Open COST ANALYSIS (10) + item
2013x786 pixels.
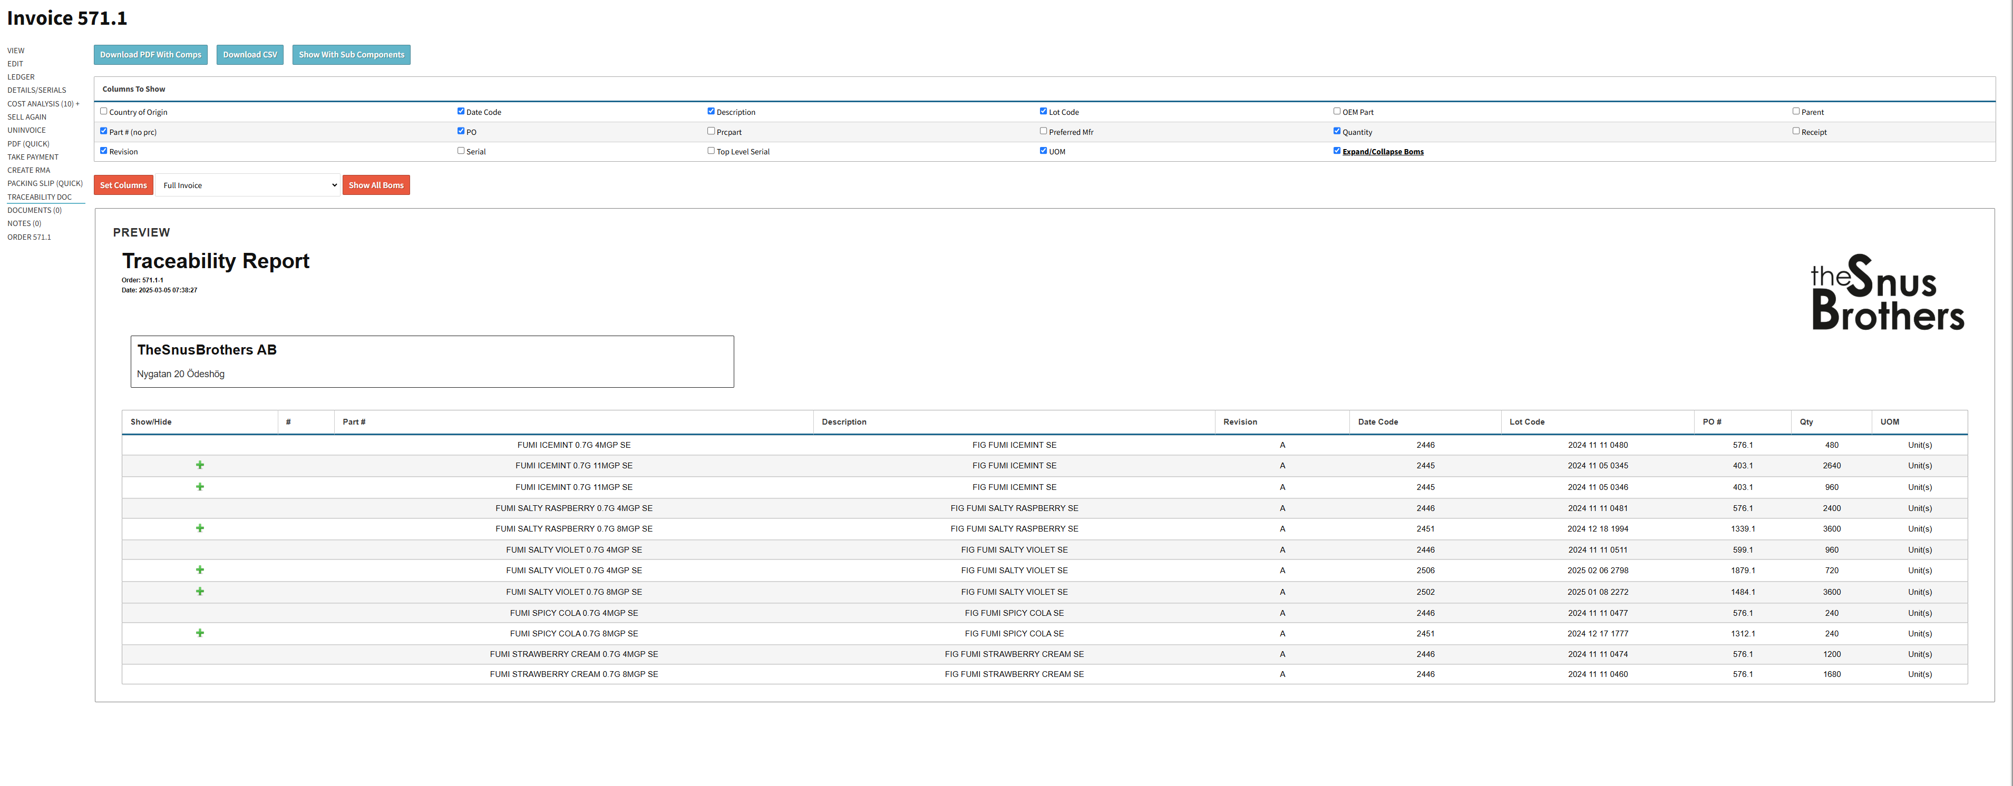click(x=43, y=103)
